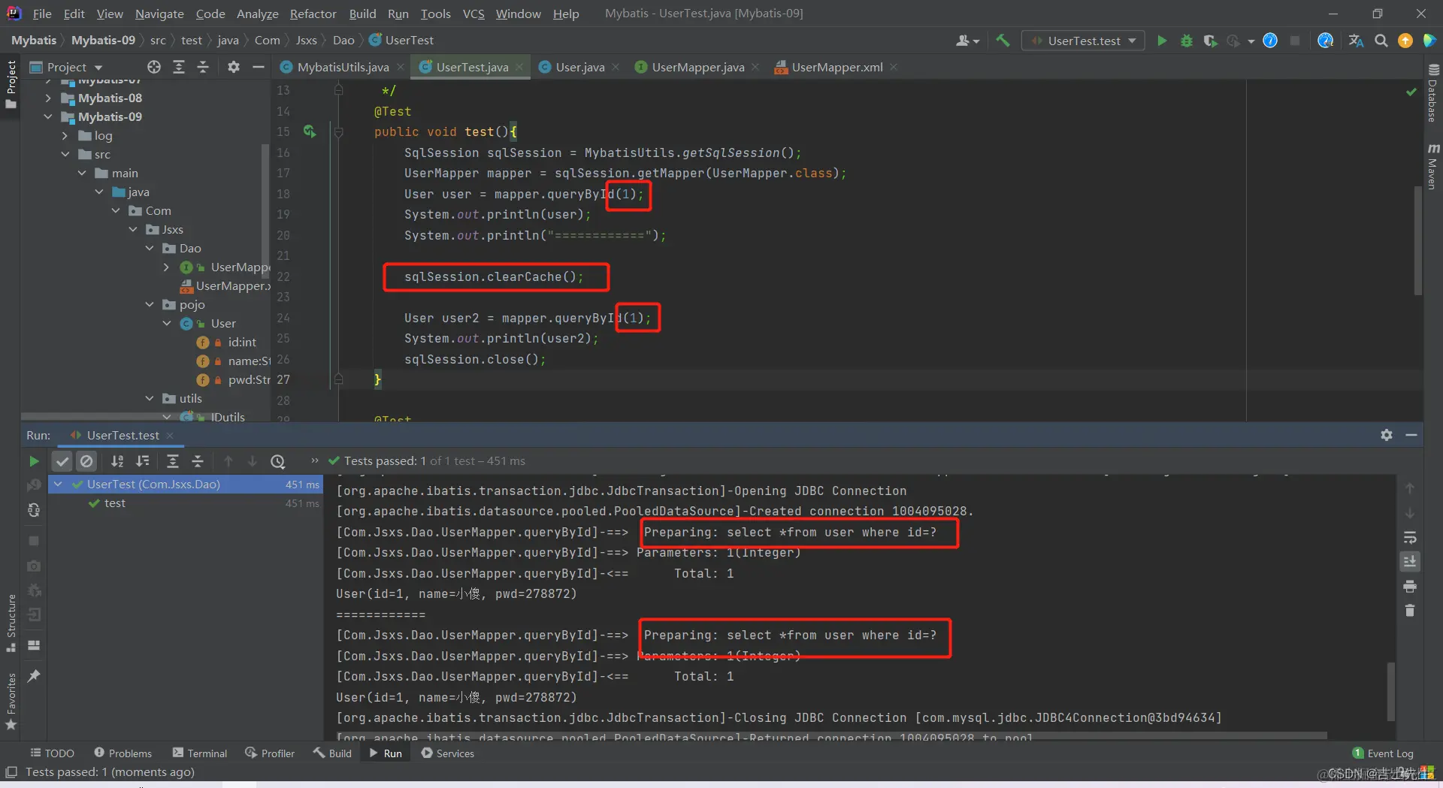Hide the Project tool window
The image size is (1443, 788).
point(259,67)
